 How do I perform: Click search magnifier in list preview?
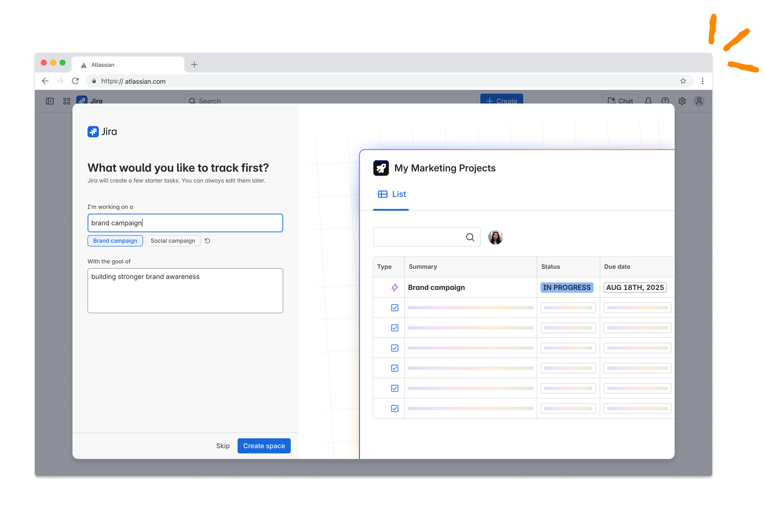470,237
